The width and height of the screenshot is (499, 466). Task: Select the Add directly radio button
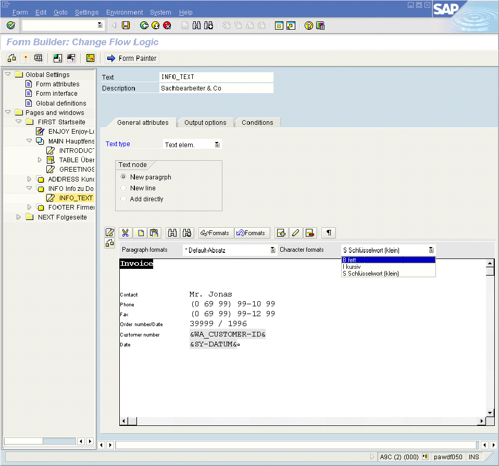123,199
